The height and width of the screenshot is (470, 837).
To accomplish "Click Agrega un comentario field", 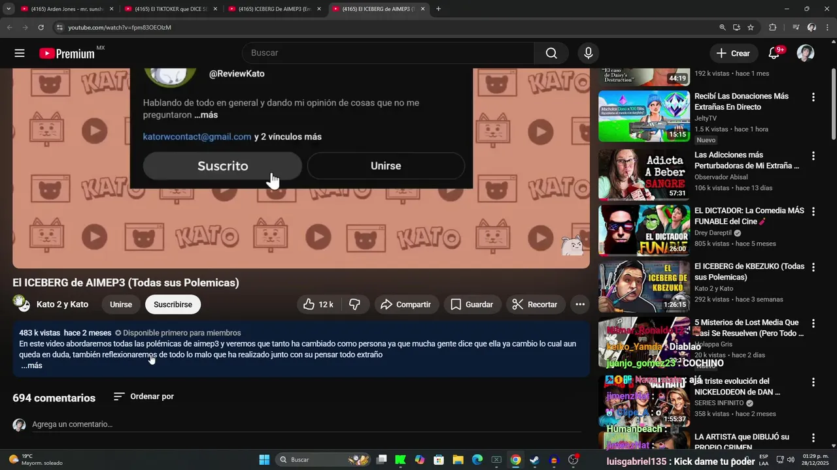I will (306, 425).
